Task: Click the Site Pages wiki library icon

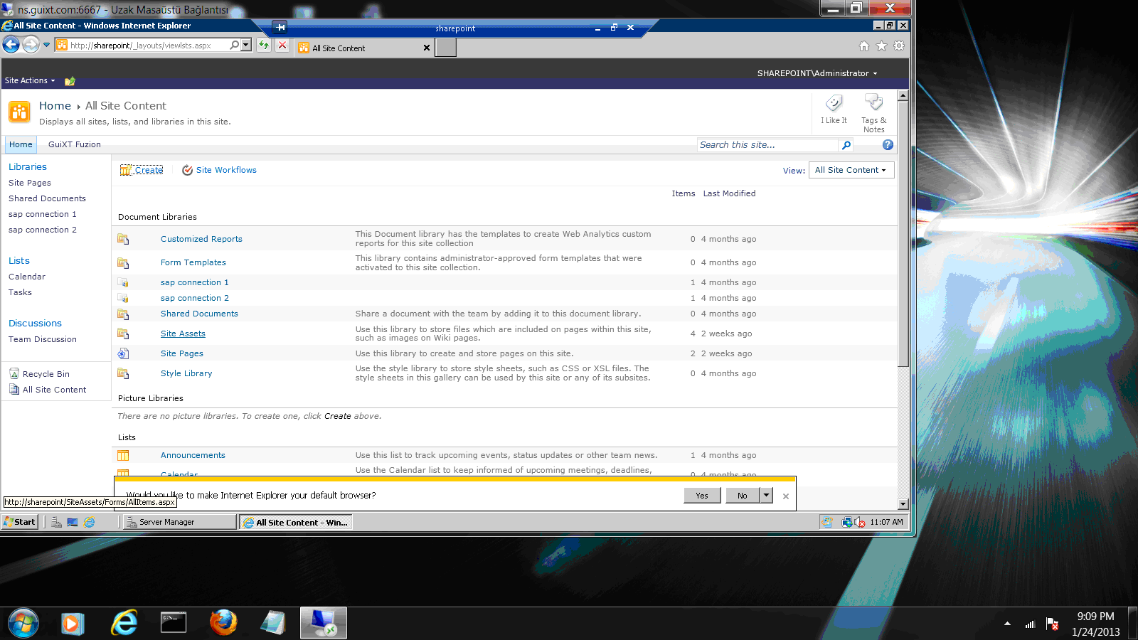Action: (123, 353)
